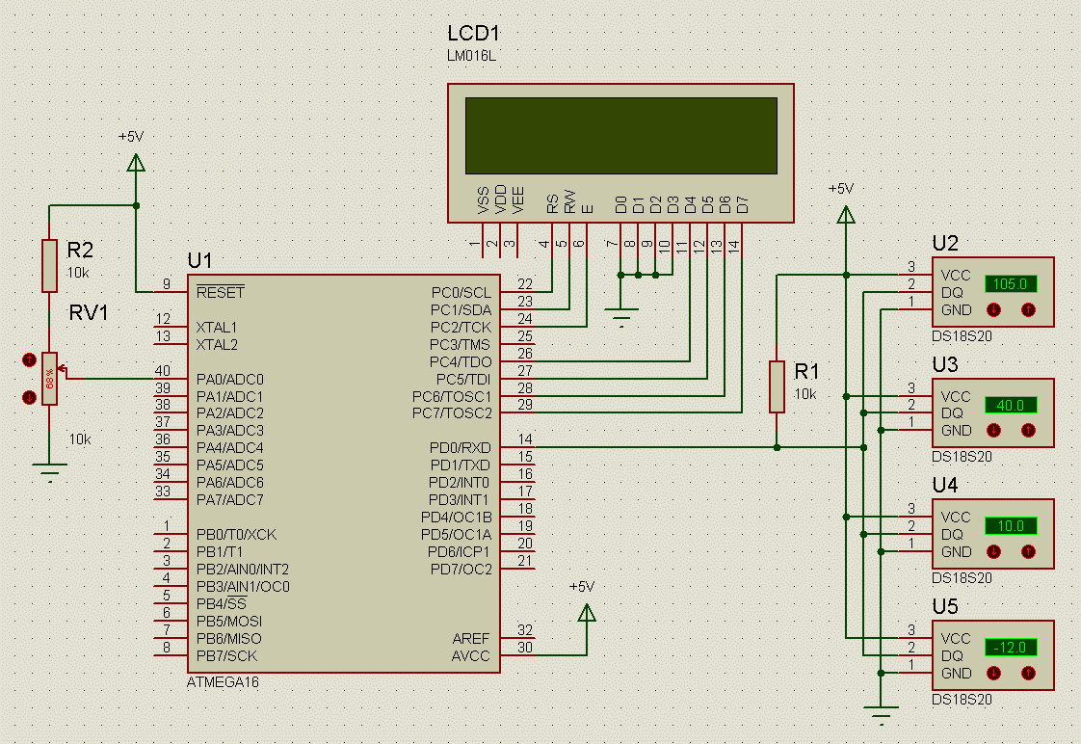Image resolution: width=1081 pixels, height=744 pixels.
Task: Click U5 temperature readout -12.0
Action: (1011, 648)
